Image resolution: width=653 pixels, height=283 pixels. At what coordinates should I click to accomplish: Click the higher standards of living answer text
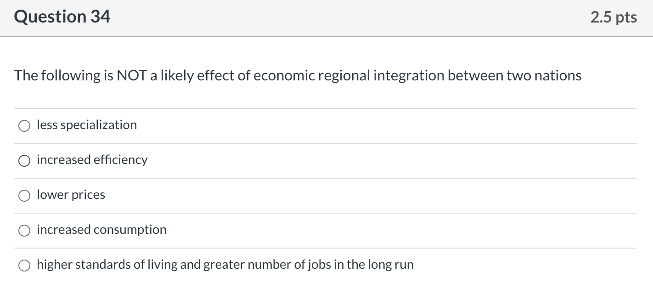coord(225,265)
